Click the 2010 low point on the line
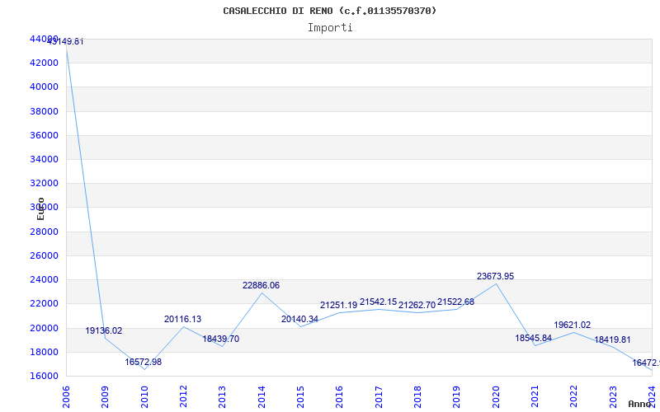660x412 pixels. coord(144,369)
